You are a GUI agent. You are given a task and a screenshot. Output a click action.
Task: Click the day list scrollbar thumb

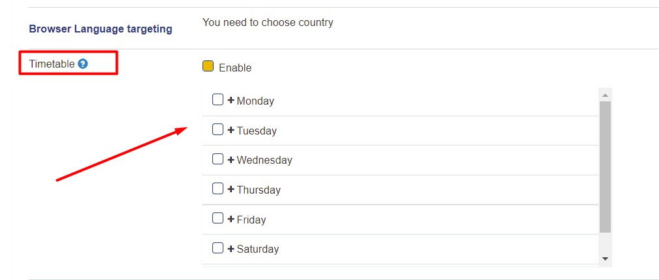pyautogui.click(x=605, y=167)
